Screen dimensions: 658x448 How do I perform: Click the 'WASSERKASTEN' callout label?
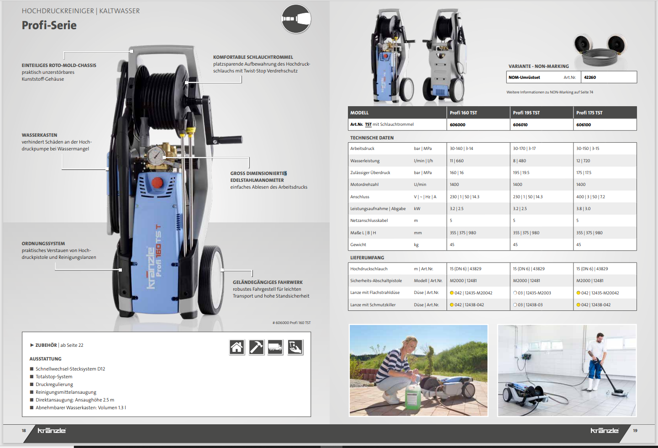pyautogui.click(x=40, y=135)
